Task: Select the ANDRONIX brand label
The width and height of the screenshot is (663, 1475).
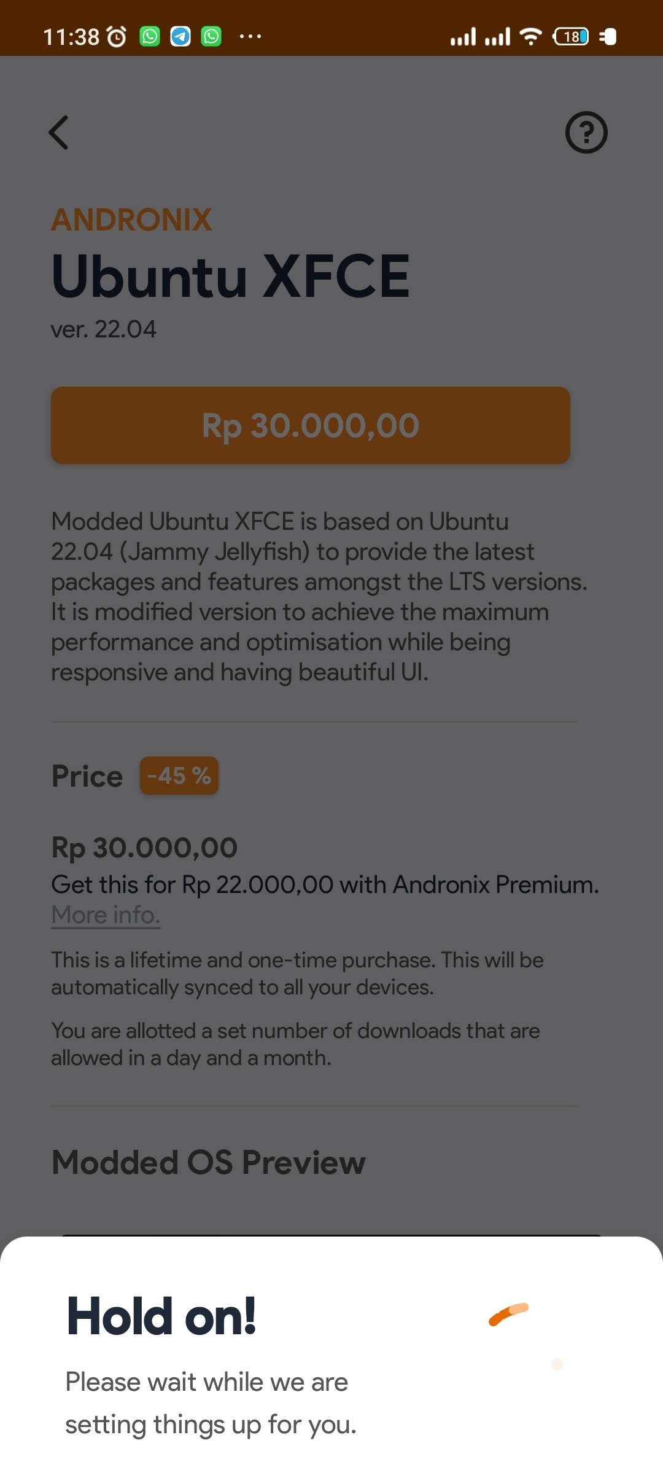Action: tap(131, 219)
